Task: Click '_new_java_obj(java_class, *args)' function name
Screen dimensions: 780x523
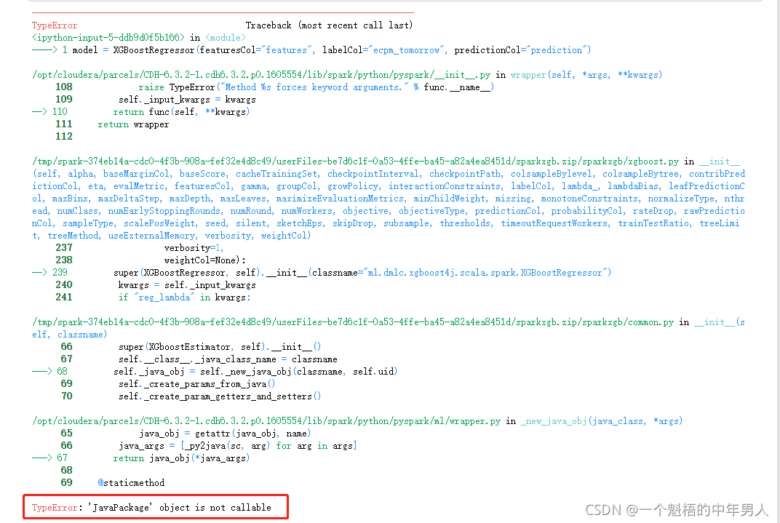Action: click(x=602, y=421)
